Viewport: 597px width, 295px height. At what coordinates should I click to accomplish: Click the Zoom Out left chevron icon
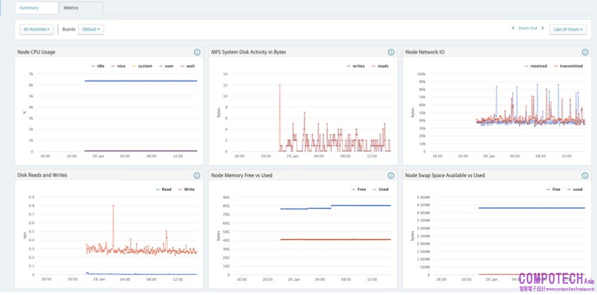tap(513, 28)
